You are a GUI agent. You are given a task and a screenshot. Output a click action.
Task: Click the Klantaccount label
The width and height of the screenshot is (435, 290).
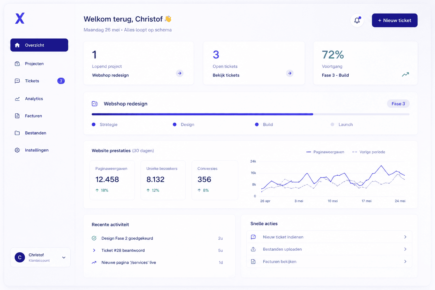pyautogui.click(x=39, y=261)
